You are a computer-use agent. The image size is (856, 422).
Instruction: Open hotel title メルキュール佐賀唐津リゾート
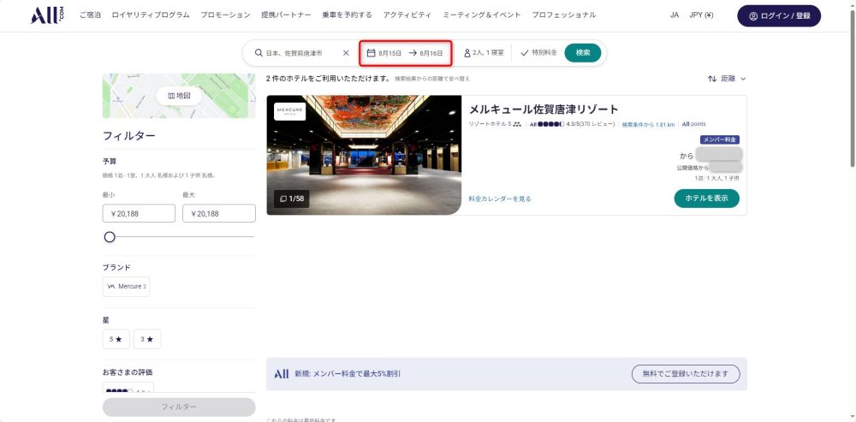544,110
